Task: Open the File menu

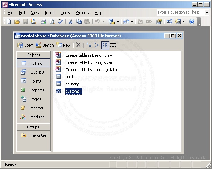Action: [10, 13]
